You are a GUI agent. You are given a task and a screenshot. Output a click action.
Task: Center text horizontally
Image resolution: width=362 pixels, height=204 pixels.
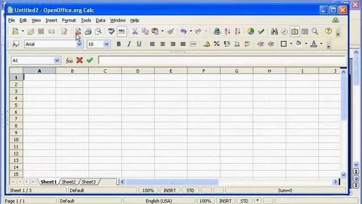tap(162, 44)
